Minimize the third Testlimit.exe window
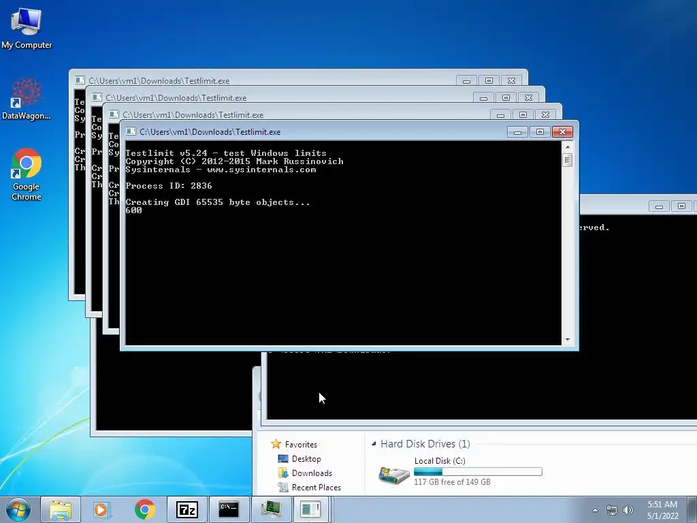Screen dimensions: 697x523 pyautogui.click(x=500, y=114)
